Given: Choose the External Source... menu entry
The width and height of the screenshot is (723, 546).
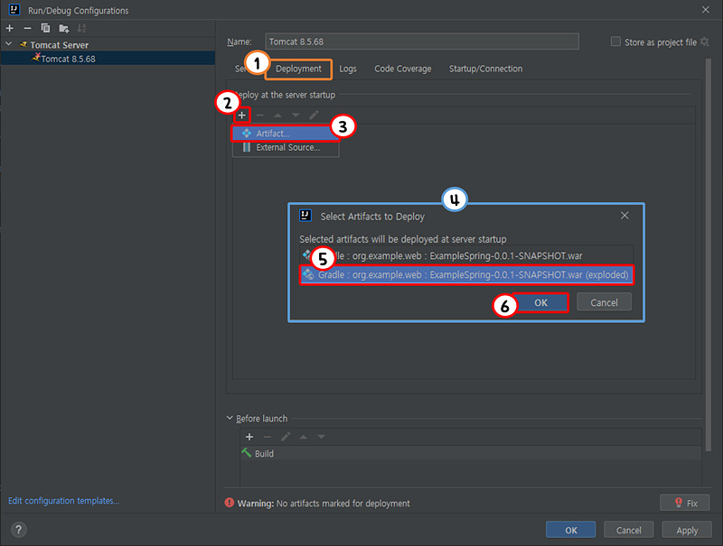Looking at the screenshot, I should 286,147.
